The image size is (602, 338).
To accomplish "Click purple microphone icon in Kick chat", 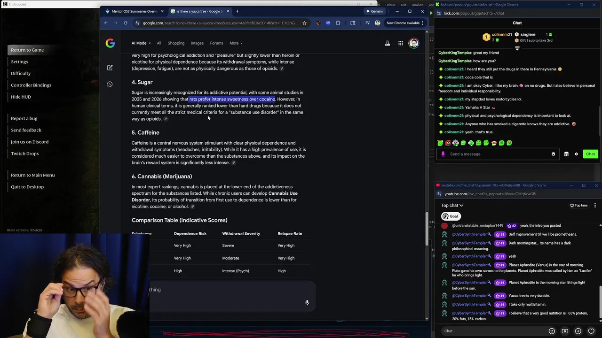I will coord(443,154).
